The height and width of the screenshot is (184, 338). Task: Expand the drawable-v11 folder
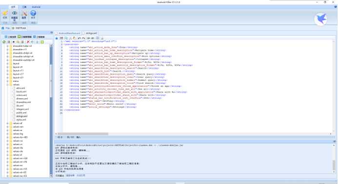coord(7,50)
